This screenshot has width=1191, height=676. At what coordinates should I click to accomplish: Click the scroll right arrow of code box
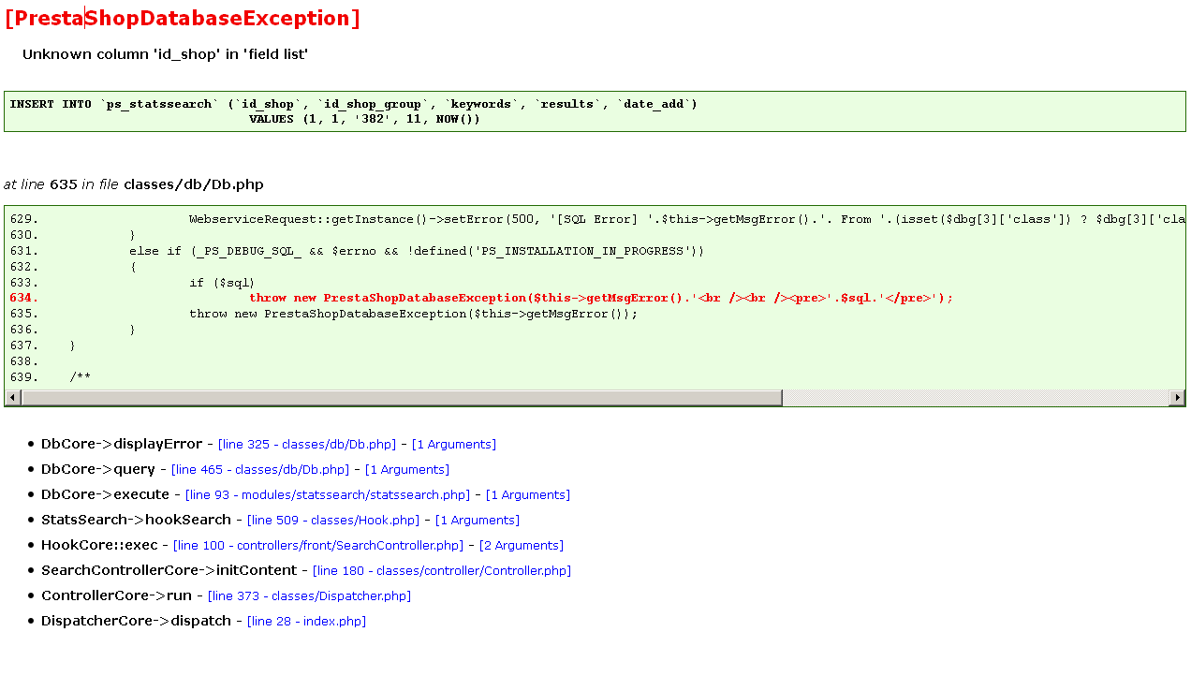(x=1177, y=398)
